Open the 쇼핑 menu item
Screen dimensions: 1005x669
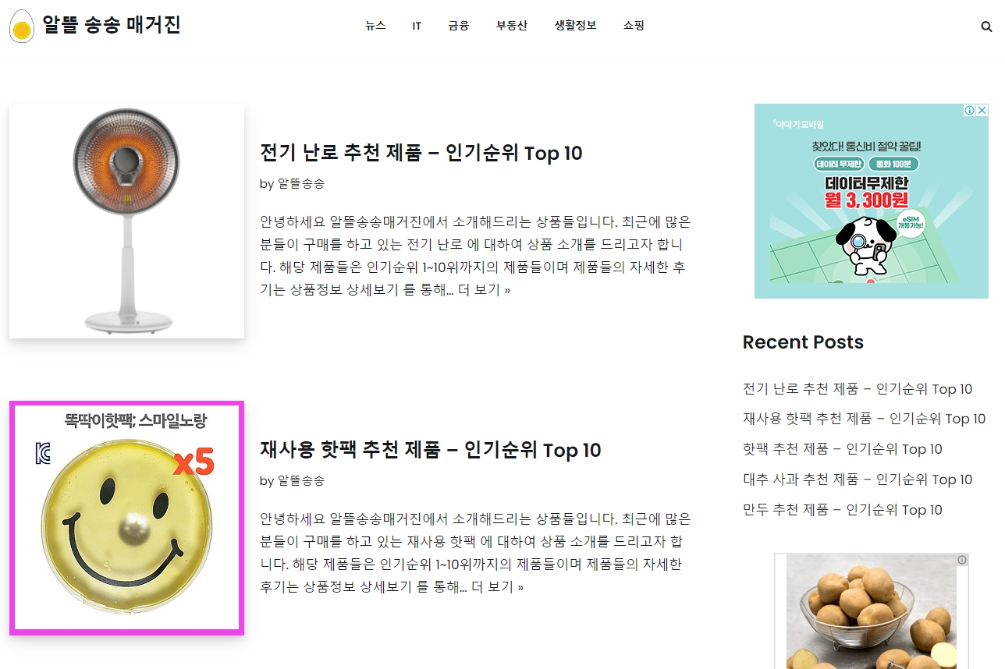coord(634,26)
